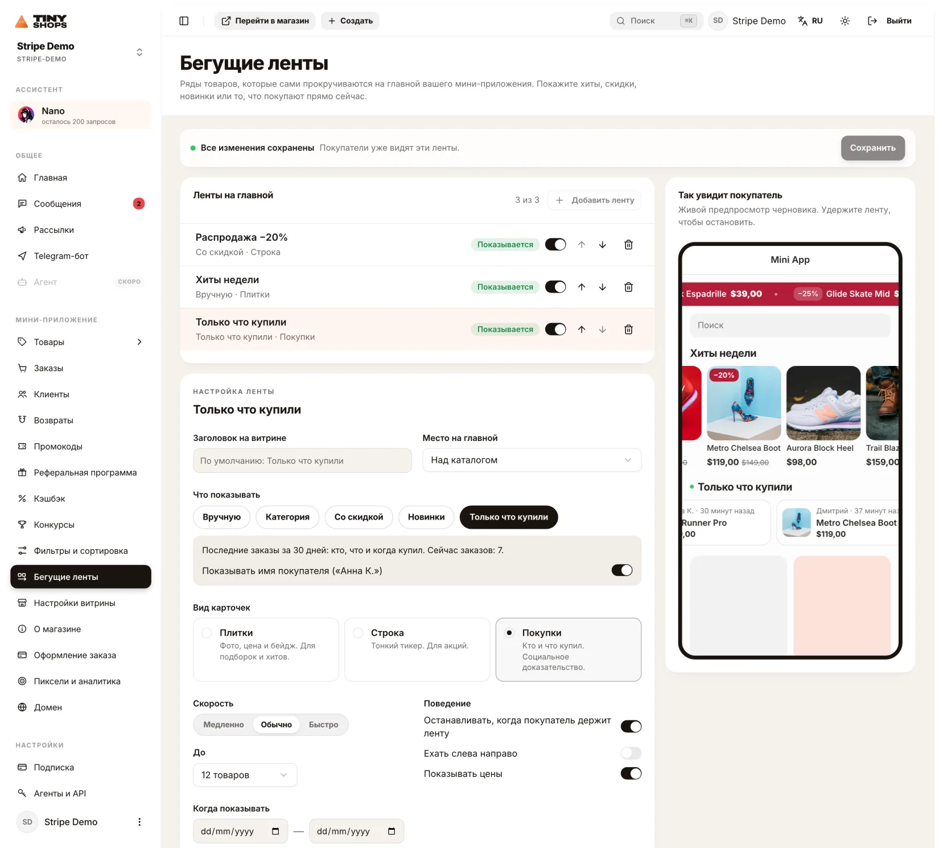This screenshot has height=848, width=939.
Task: Click the «Создать» button
Action: (x=350, y=21)
